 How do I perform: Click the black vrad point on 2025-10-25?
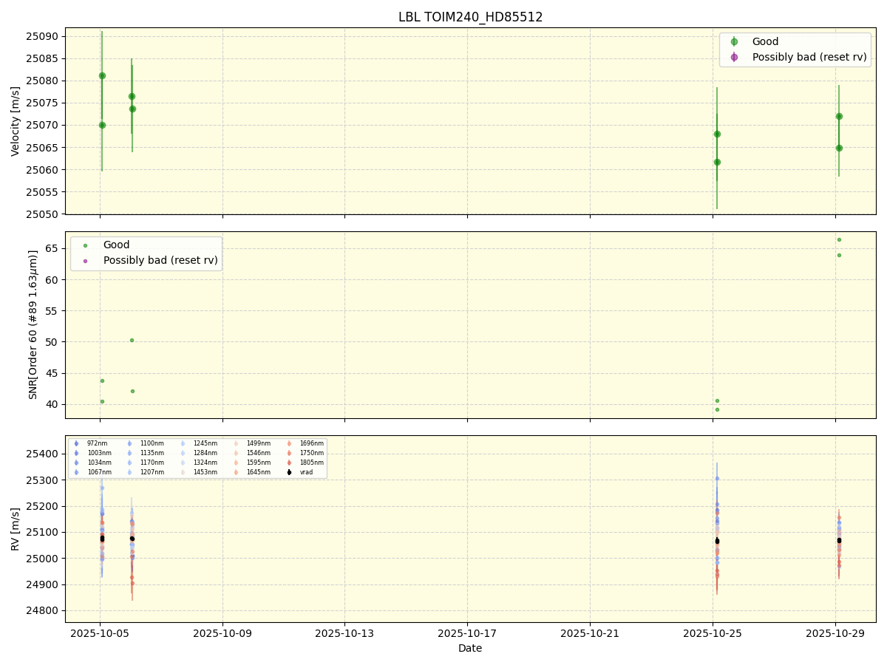(717, 541)
